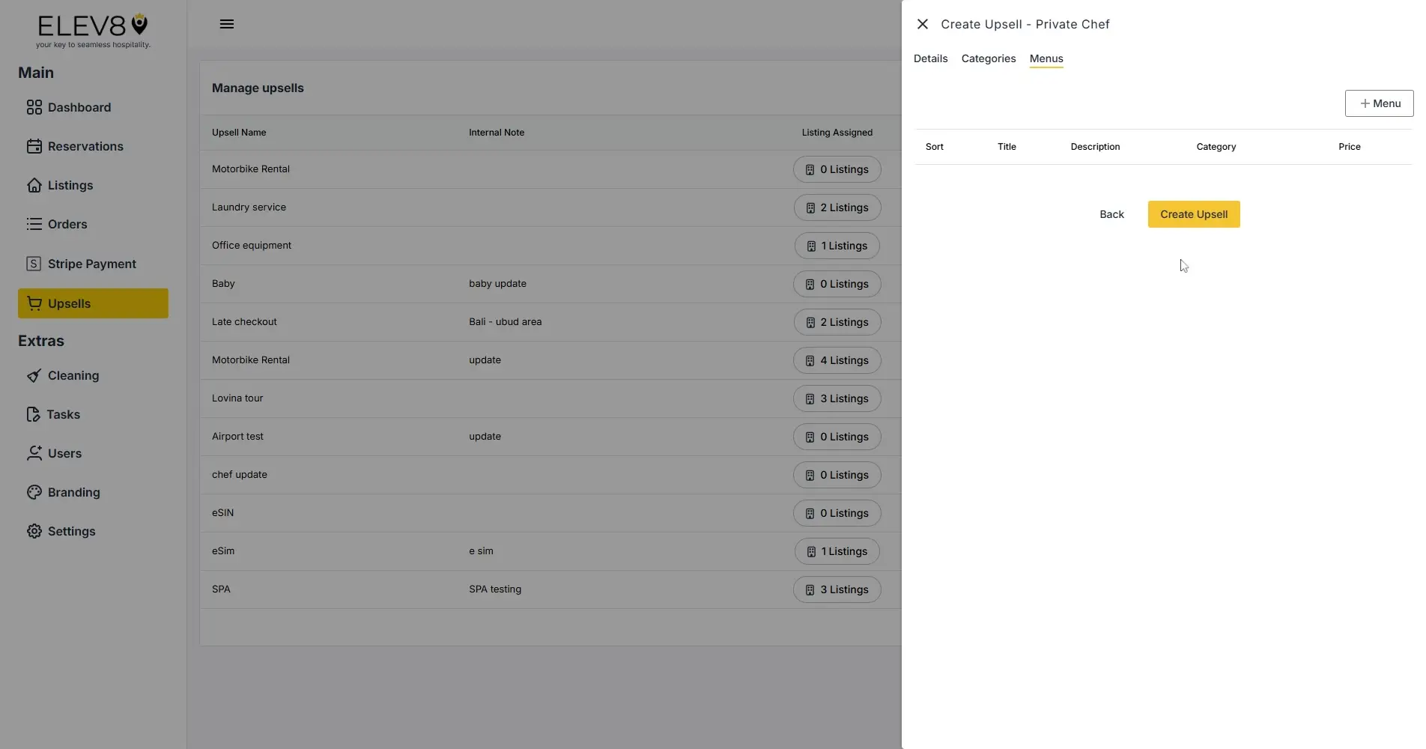Open Cleaning from the Extras section icon
The image size is (1426, 749).
coord(34,375)
